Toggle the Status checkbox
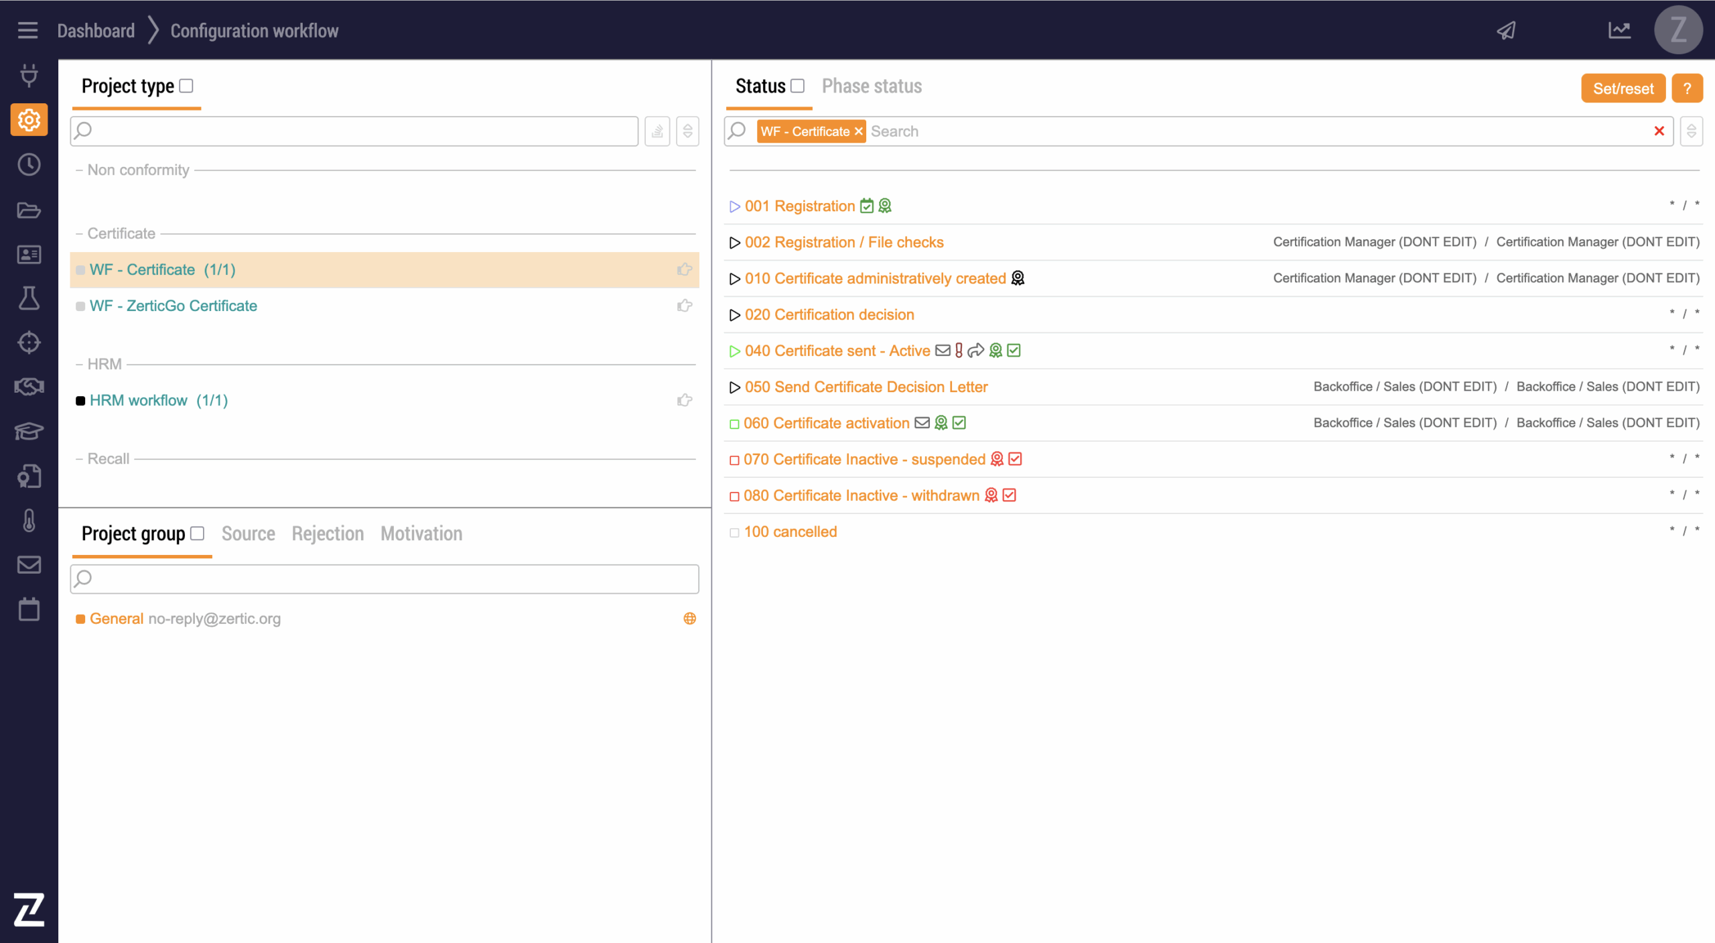Screen dimensions: 1715x943 coord(797,86)
